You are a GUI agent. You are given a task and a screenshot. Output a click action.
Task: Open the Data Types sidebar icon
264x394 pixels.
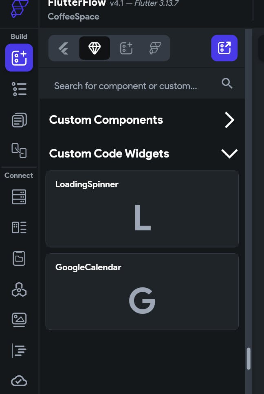coord(19,228)
